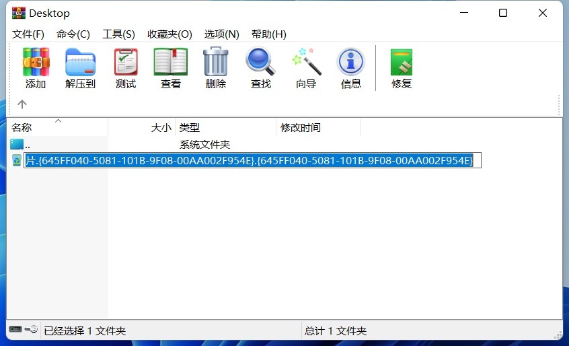Image resolution: width=569 pixels, height=346 pixels.
Task: Open the 工具(S) menu
Action: (118, 34)
